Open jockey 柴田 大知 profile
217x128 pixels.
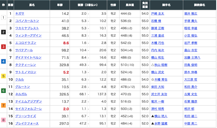157,87
